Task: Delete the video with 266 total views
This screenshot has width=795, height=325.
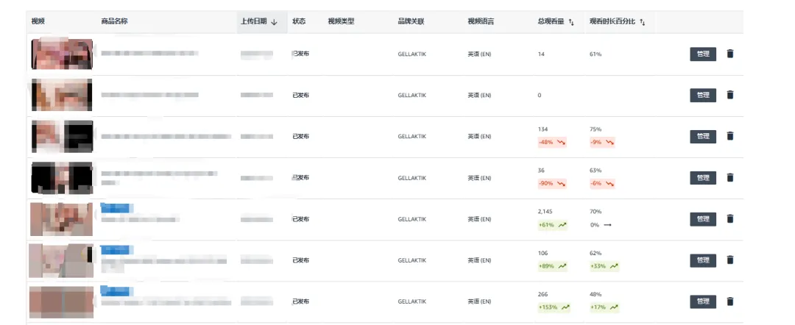Action: pos(730,301)
